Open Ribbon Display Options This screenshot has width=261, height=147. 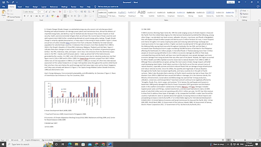(239, 2)
